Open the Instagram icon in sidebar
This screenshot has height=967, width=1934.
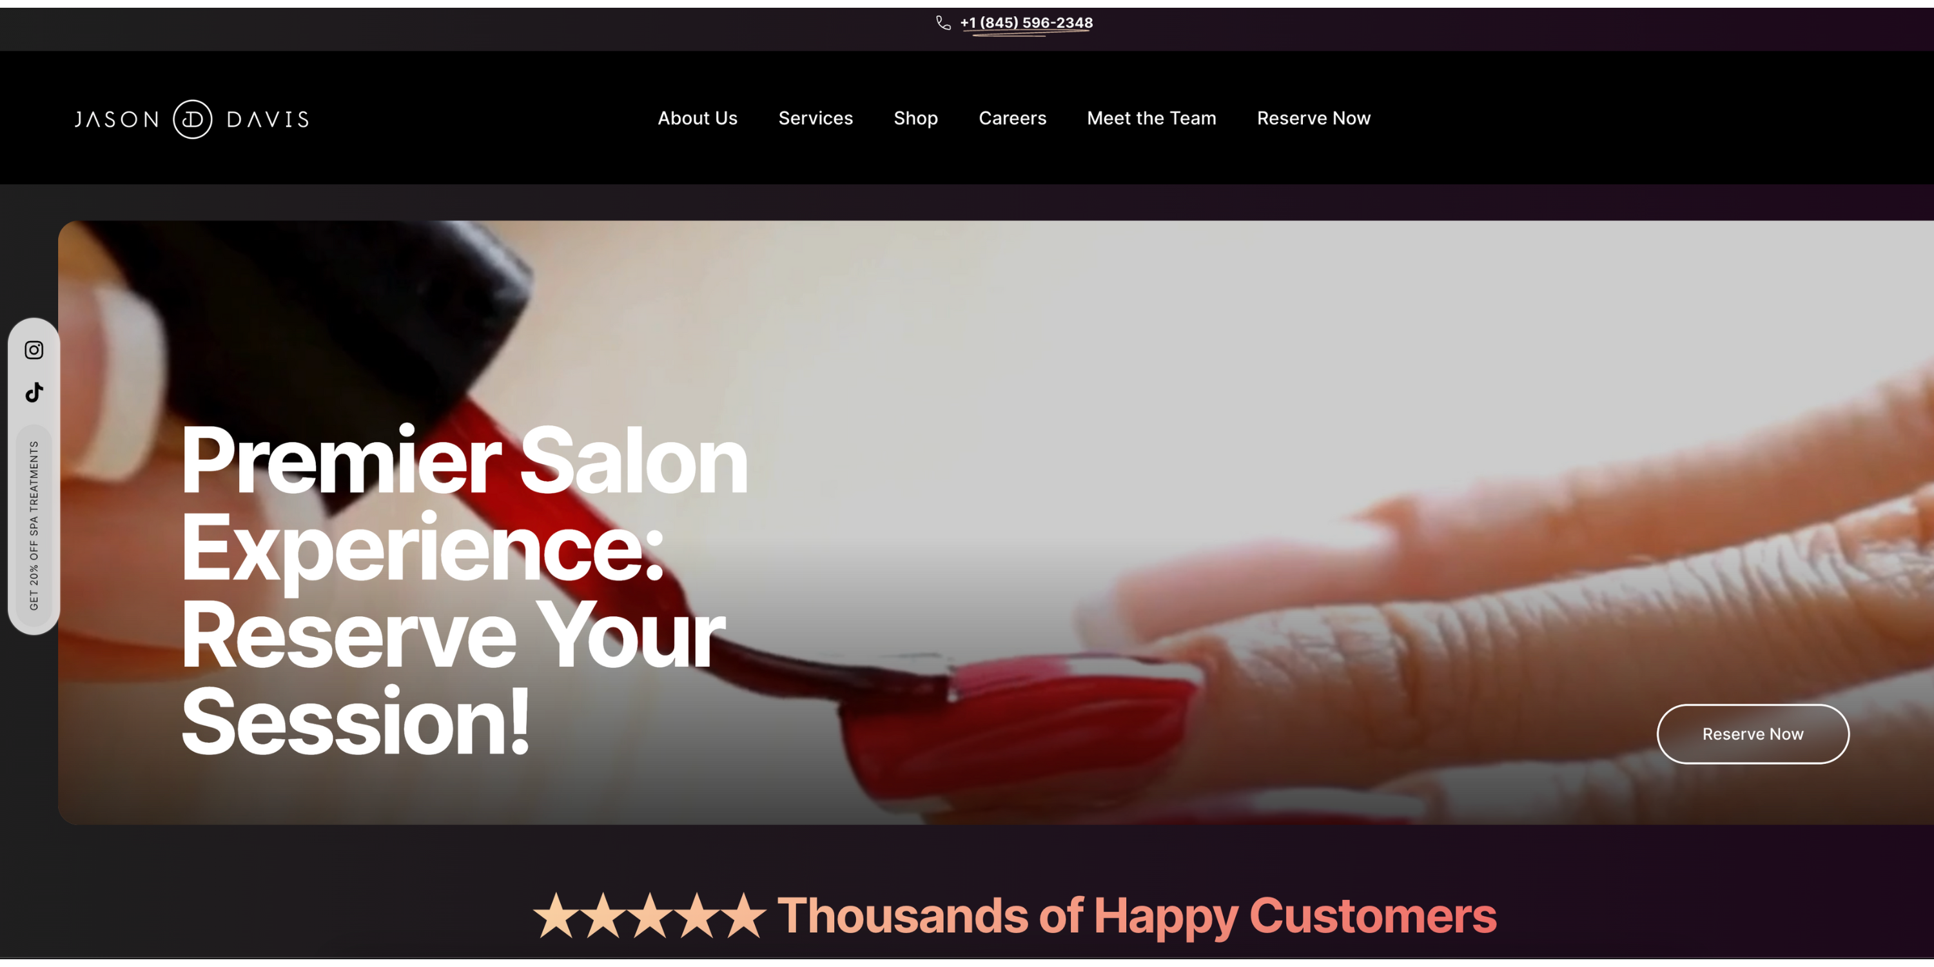(x=34, y=350)
